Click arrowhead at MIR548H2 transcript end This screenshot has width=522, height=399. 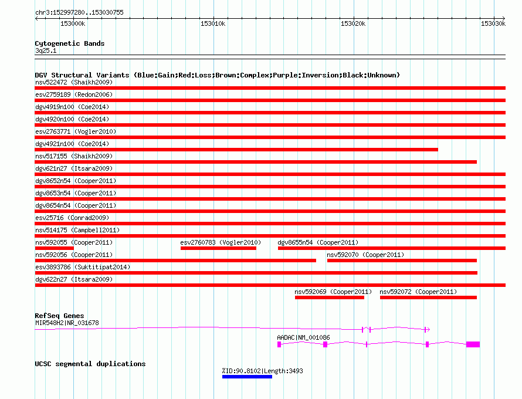pos(428,329)
